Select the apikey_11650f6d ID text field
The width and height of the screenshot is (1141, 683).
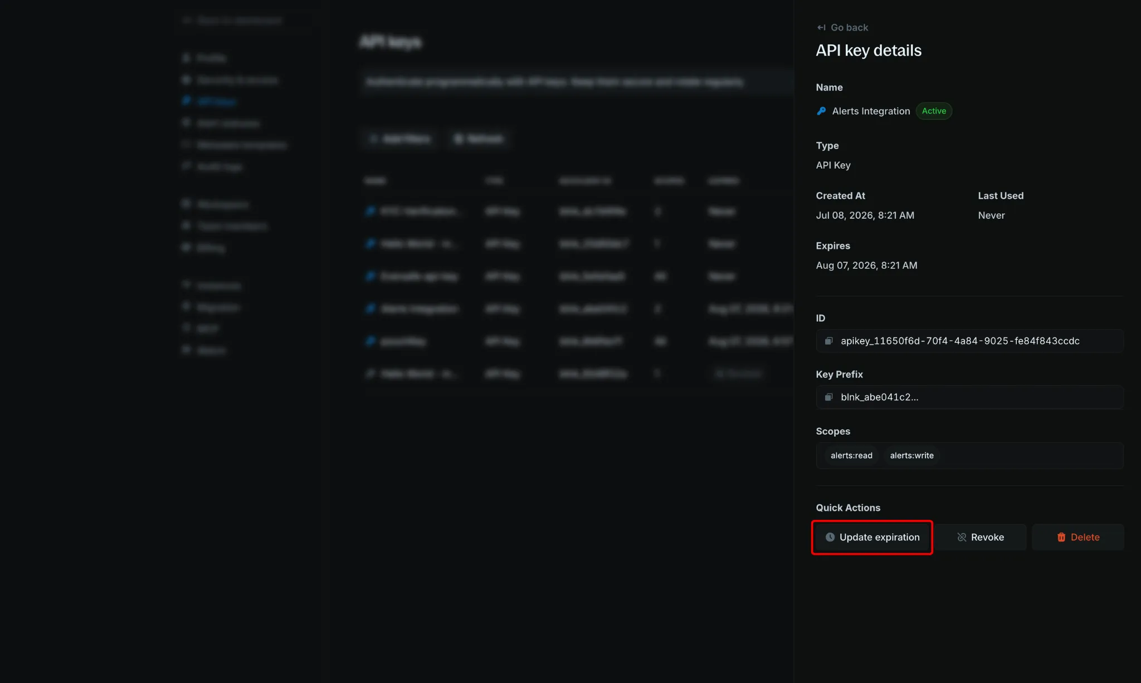[x=970, y=341]
